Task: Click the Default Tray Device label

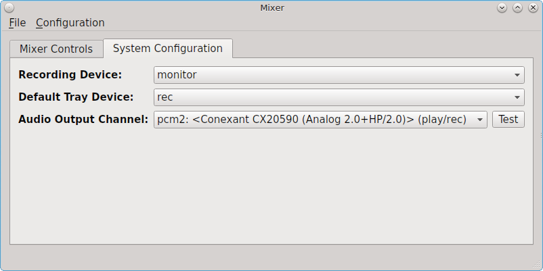Action: pyautogui.click(x=76, y=97)
